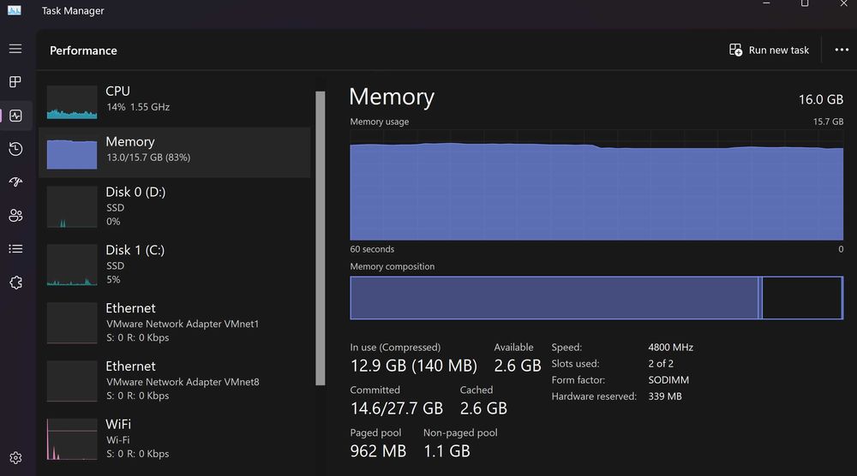Image resolution: width=857 pixels, height=476 pixels.
Task: Open the Details page icon
Action: (15, 249)
